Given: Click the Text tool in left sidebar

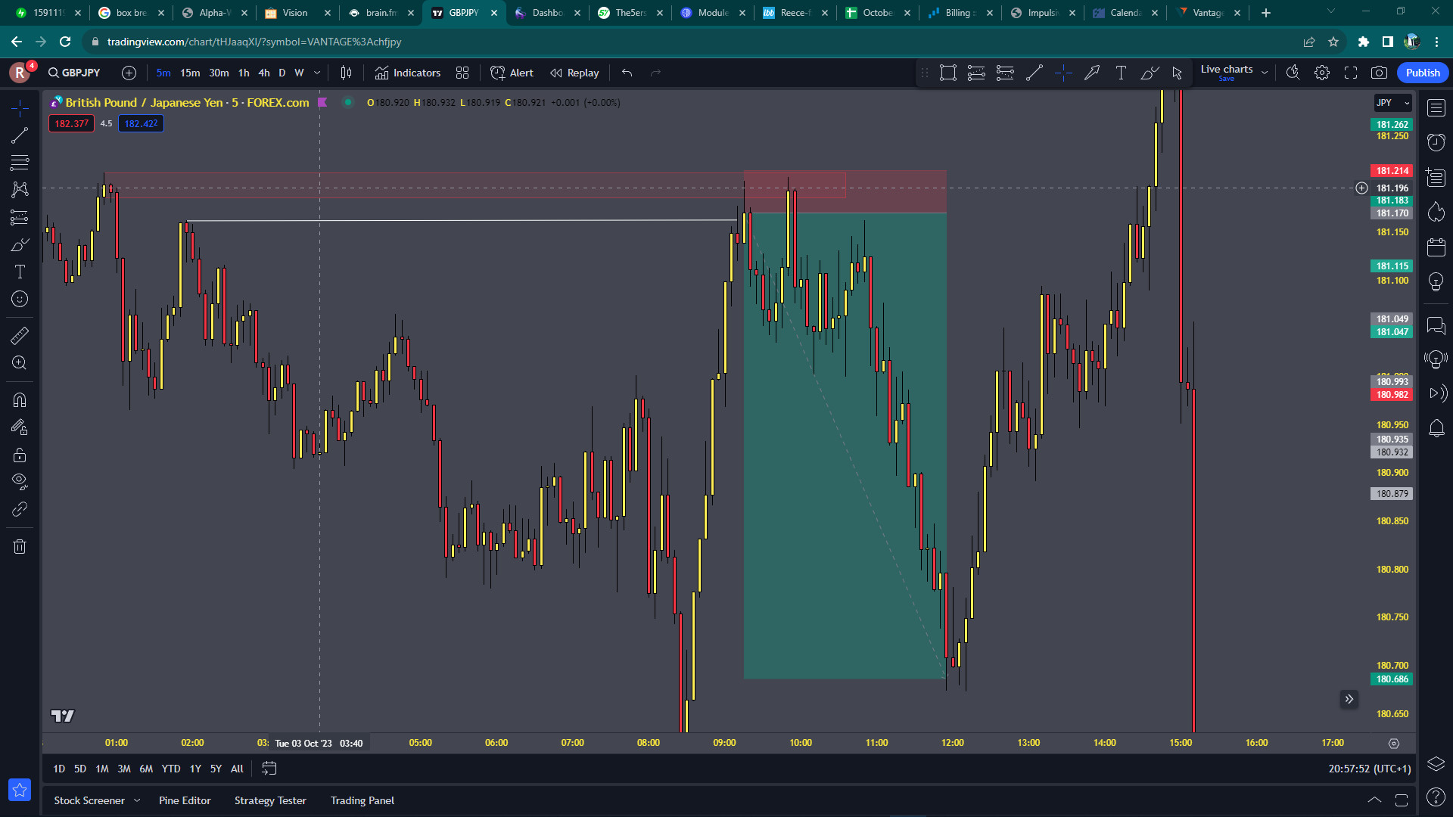Looking at the screenshot, I should tap(20, 272).
